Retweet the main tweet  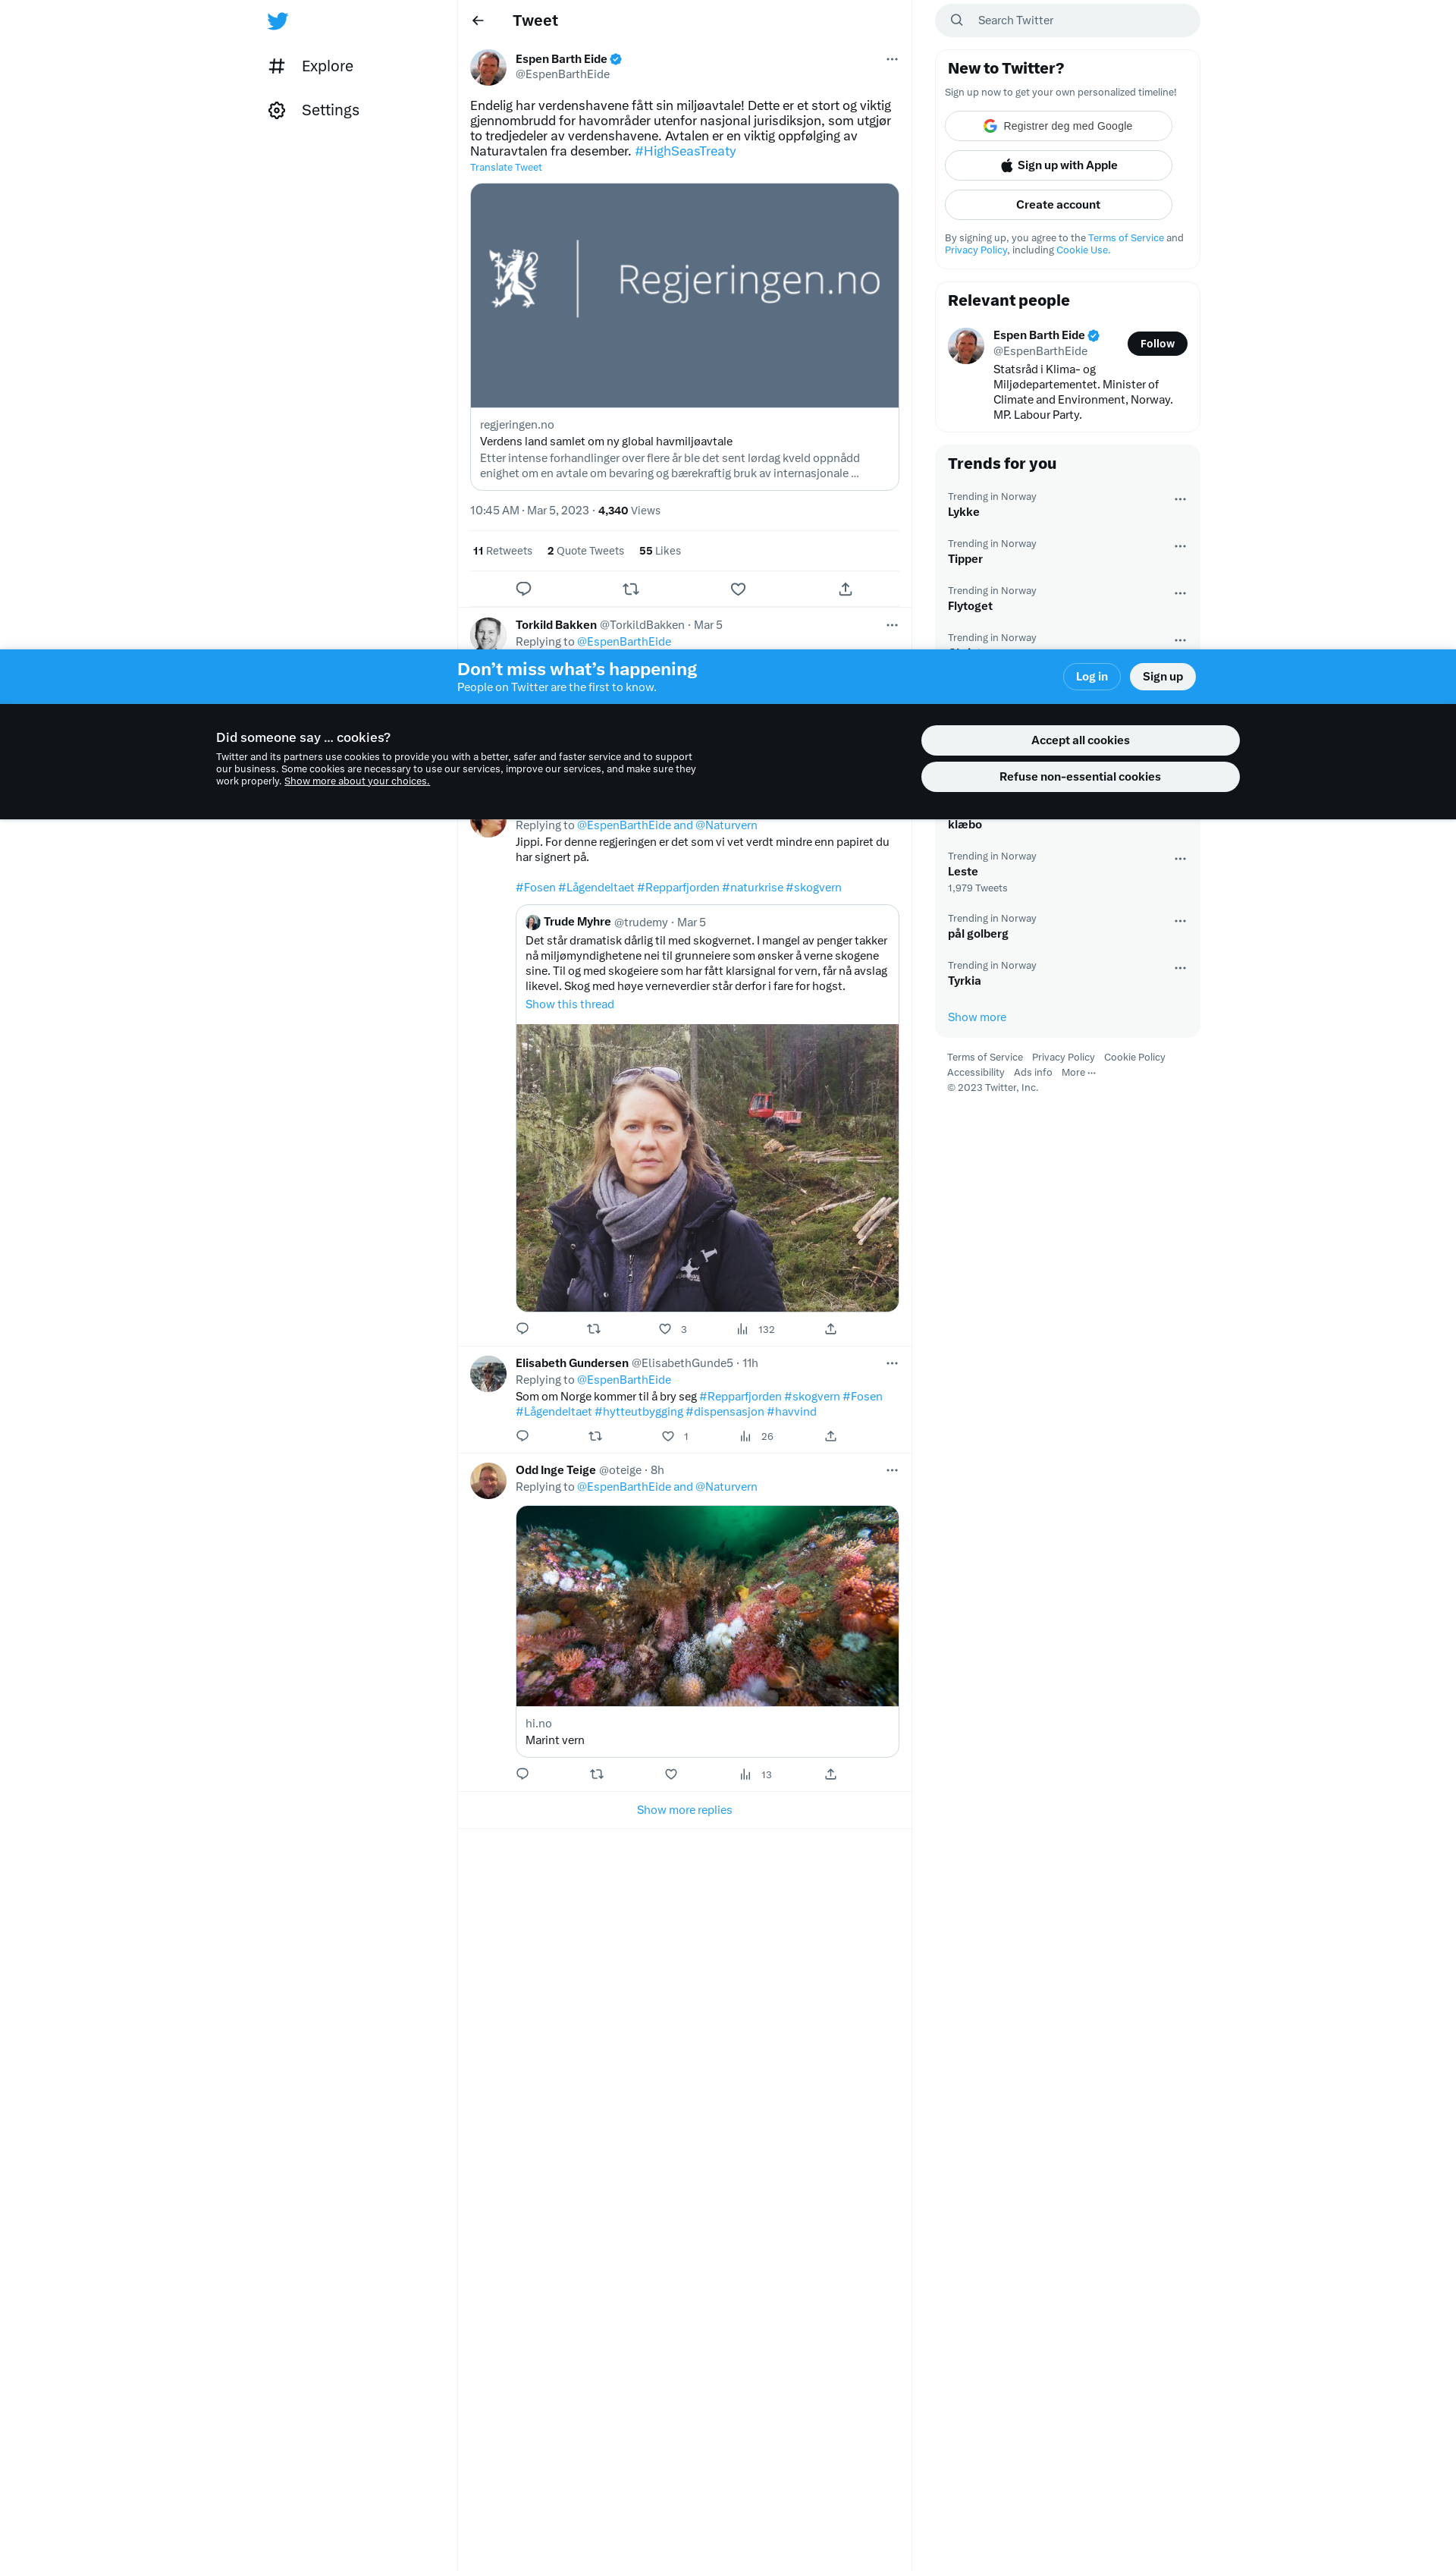[x=630, y=588]
